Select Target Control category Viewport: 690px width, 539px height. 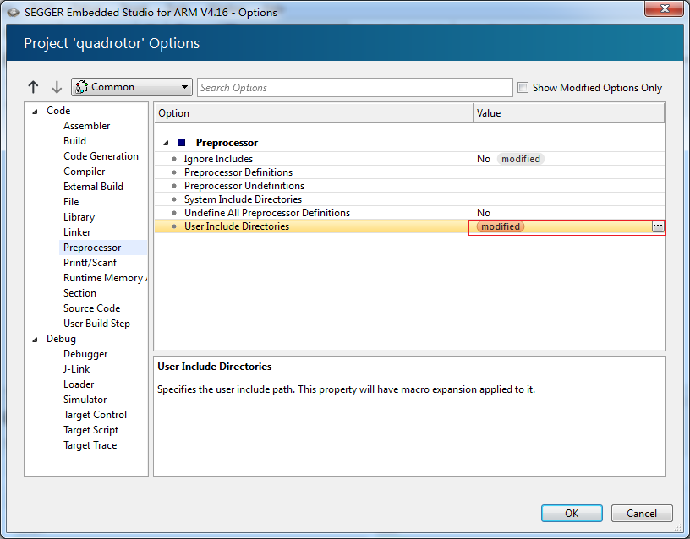(x=95, y=415)
